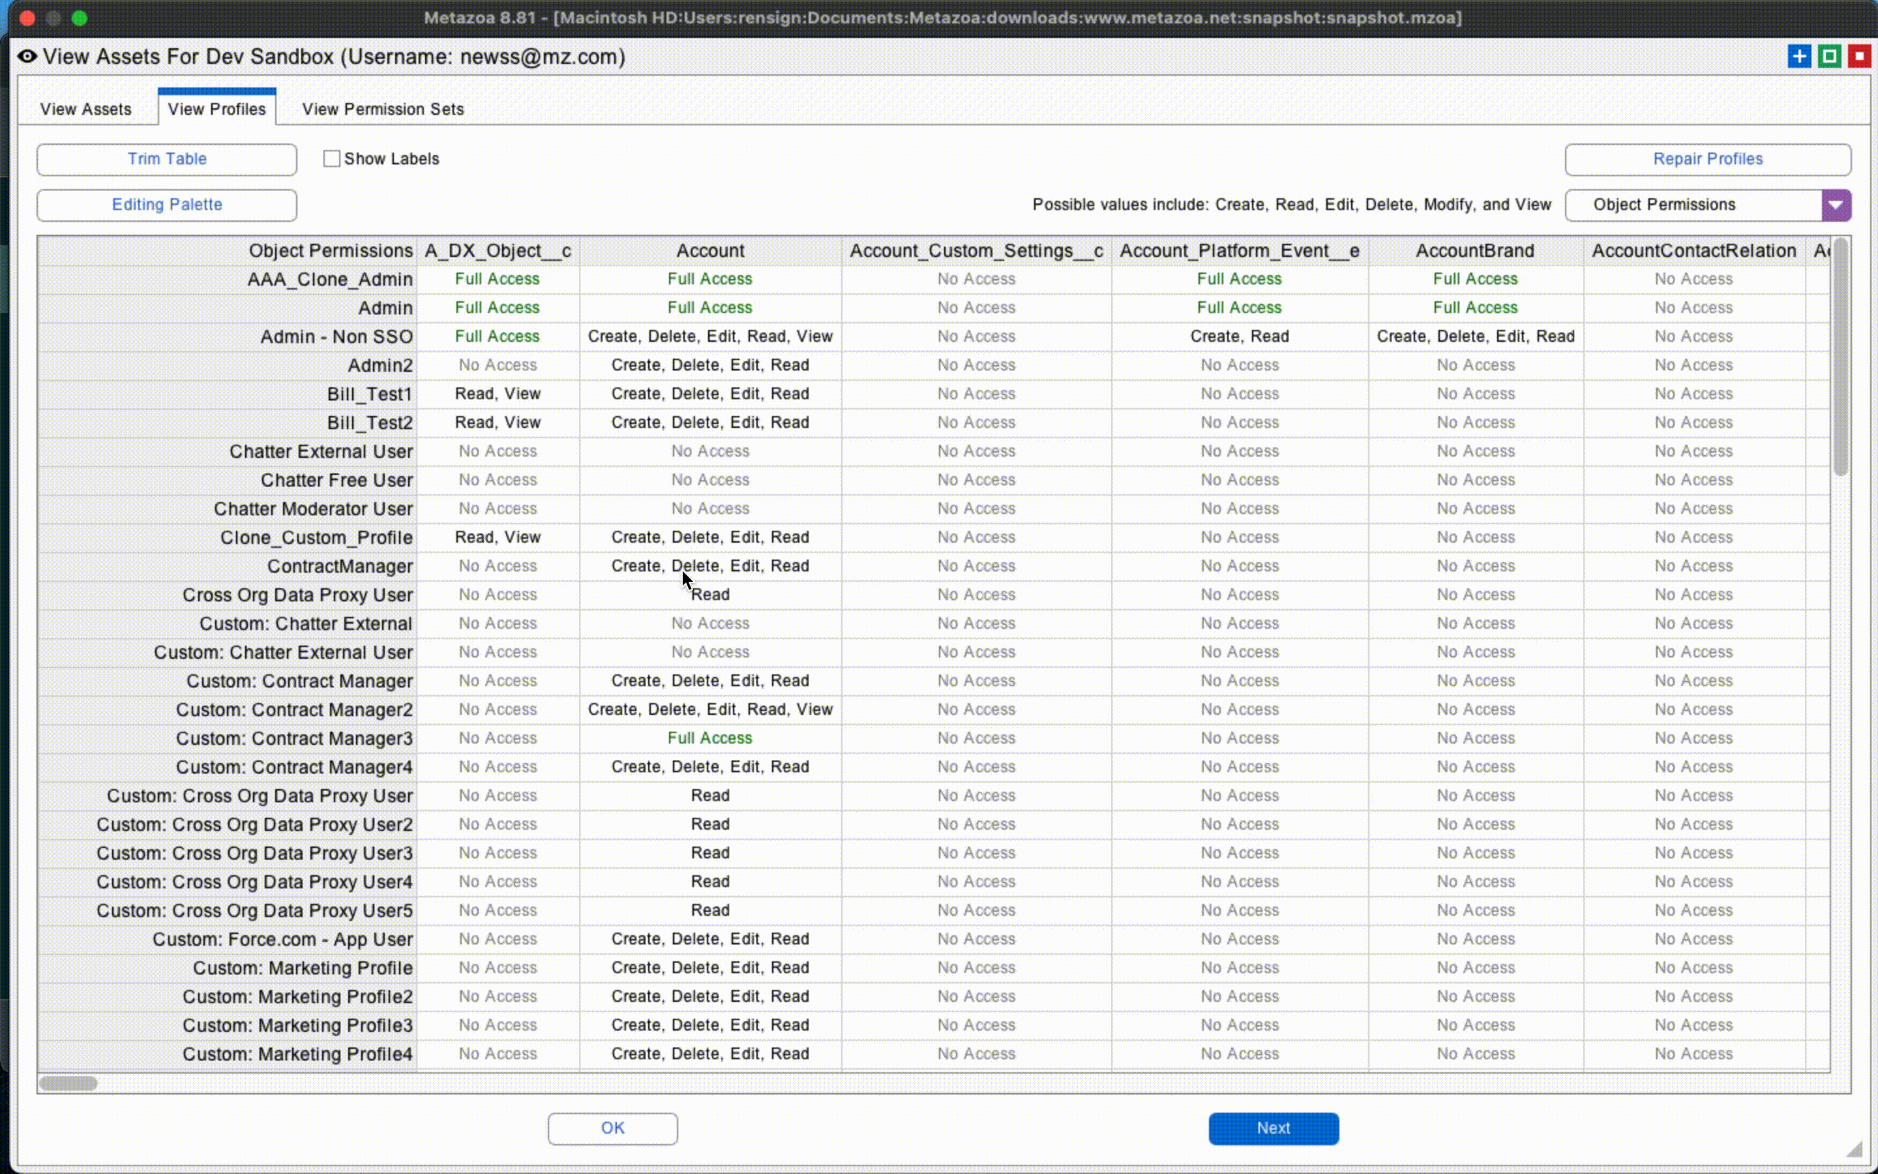Viewport: 1878px width, 1174px height.
Task: Enable the Show Labels checkbox
Action: click(x=331, y=158)
